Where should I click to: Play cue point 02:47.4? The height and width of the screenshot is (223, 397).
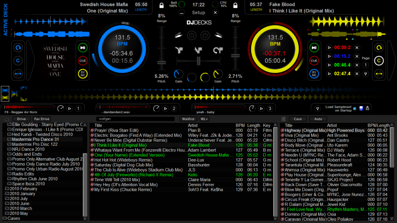point(329,74)
